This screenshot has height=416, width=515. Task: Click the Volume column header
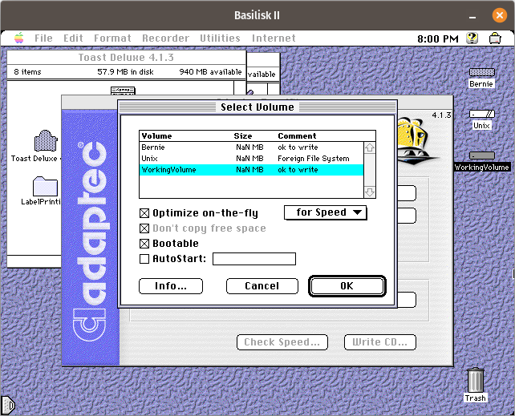pos(156,135)
